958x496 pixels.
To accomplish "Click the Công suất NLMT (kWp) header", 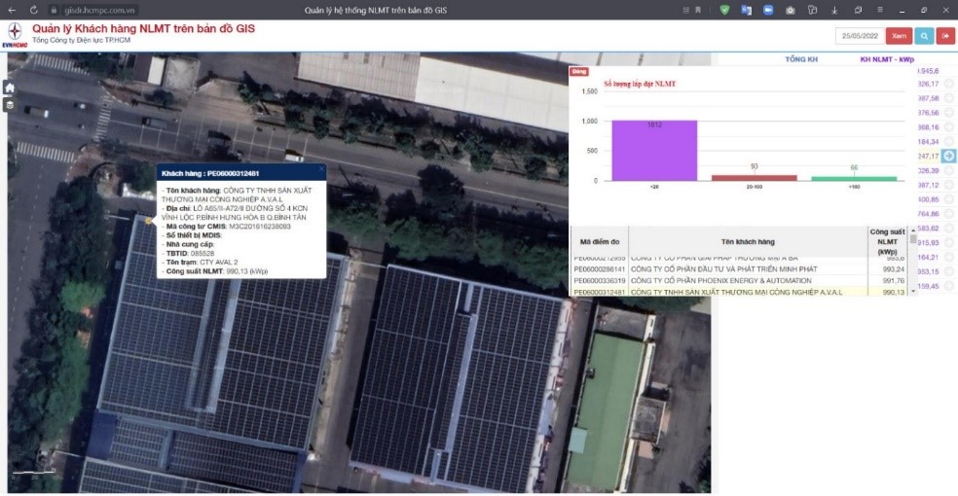I will (x=887, y=242).
